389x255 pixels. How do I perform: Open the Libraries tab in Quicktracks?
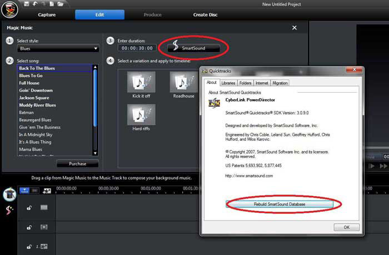tap(228, 83)
